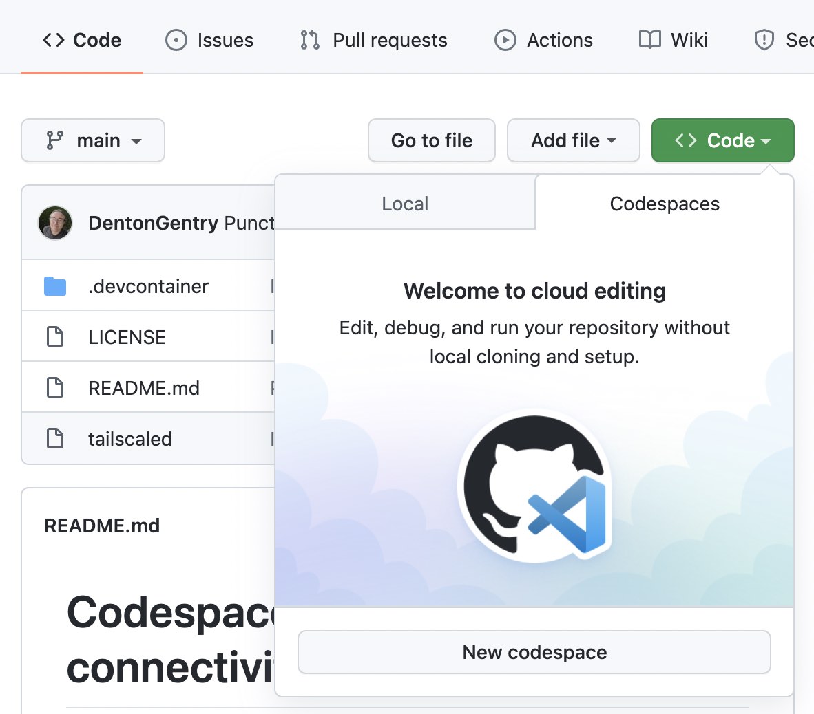Click the GitHub Octocat VS Code logo
Image resolution: width=814 pixels, height=714 pixels.
534,486
